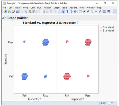This screenshot has height=106, width=119.
Task: Select the Brush tool in toolbar
Action: click(x=84, y=11)
